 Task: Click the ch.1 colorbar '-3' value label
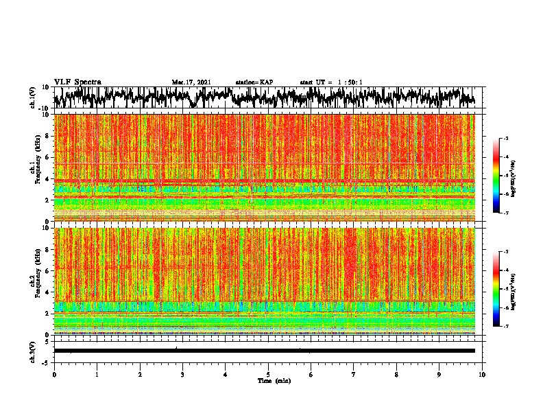(505, 138)
